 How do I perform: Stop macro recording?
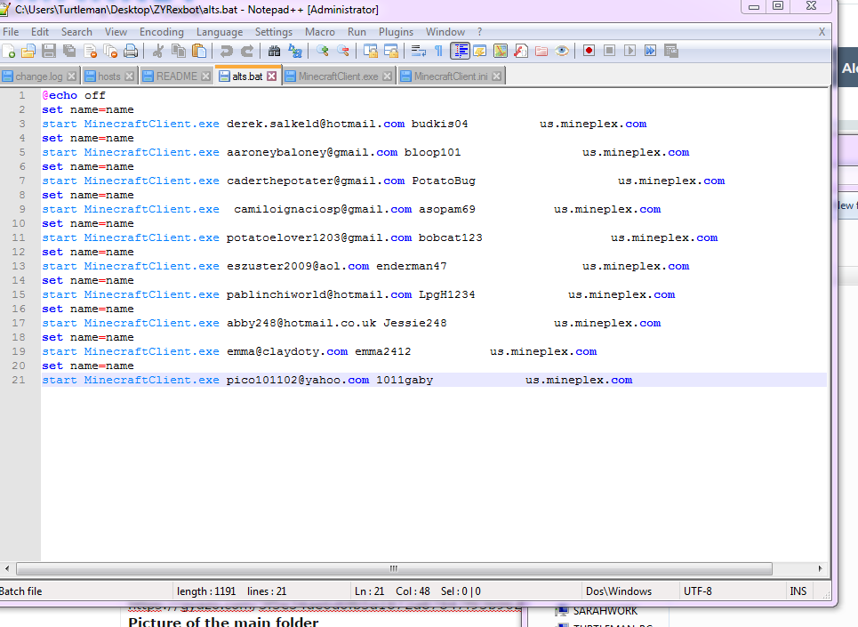pos(610,52)
